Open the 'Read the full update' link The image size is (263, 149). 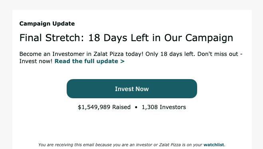click(89, 61)
